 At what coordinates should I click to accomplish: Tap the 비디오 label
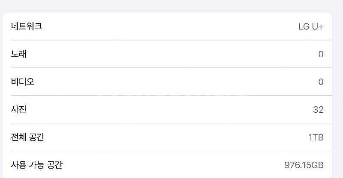pyautogui.click(x=23, y=82)
